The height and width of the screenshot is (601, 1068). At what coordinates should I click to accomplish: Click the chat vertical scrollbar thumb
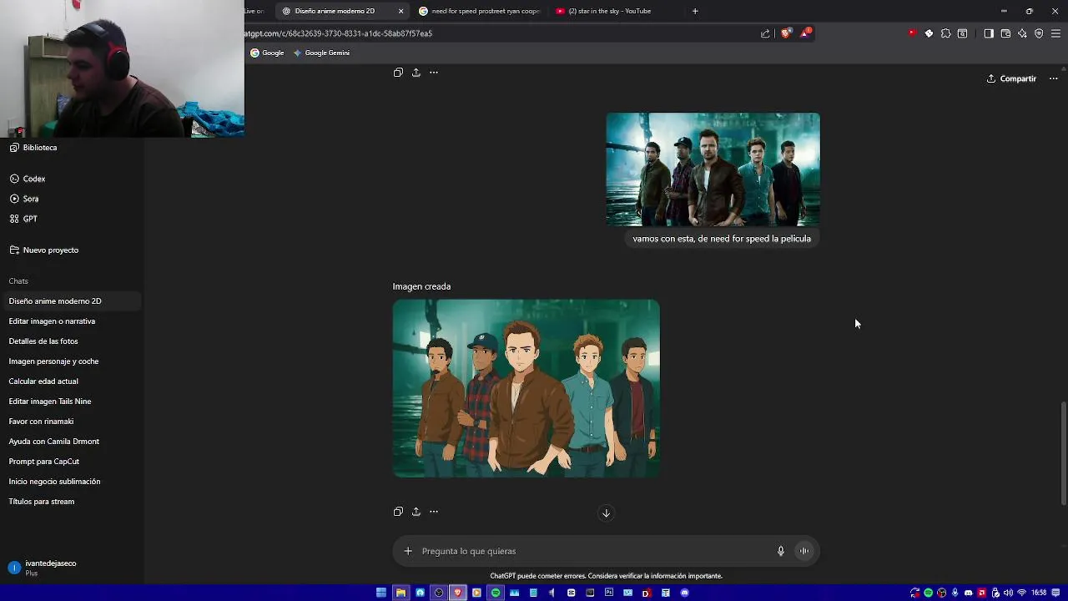tap(1063, 453)
